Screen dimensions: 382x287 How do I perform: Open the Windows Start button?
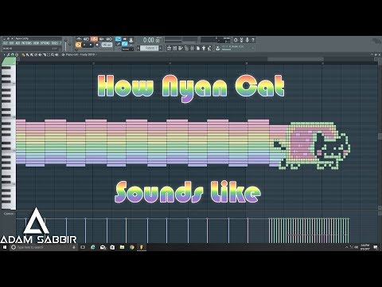pos(5,247)
